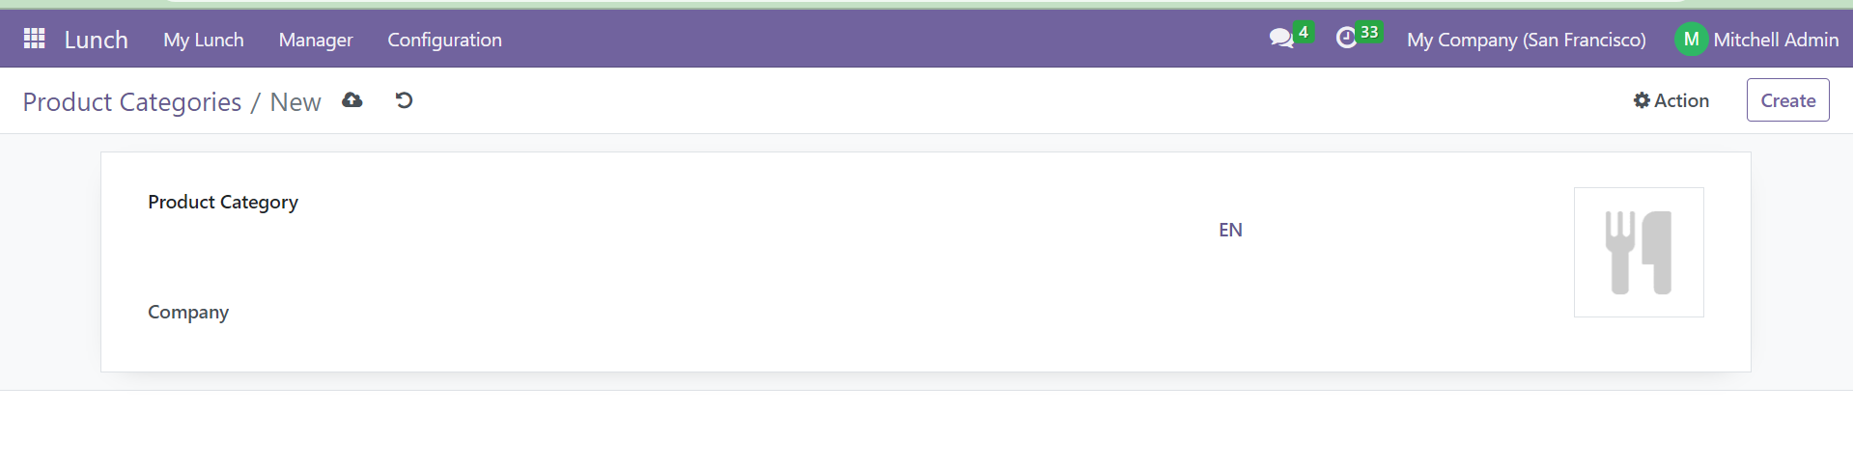Click the Lunch app title
Screen dimensions: 1853x468
pos(97,40)
